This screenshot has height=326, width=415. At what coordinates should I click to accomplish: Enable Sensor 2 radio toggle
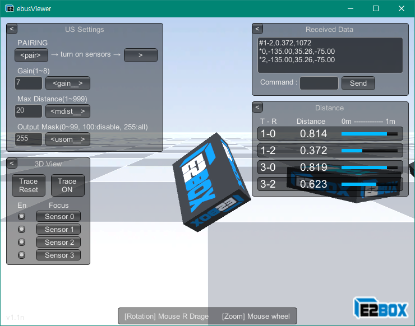point(21,242)
